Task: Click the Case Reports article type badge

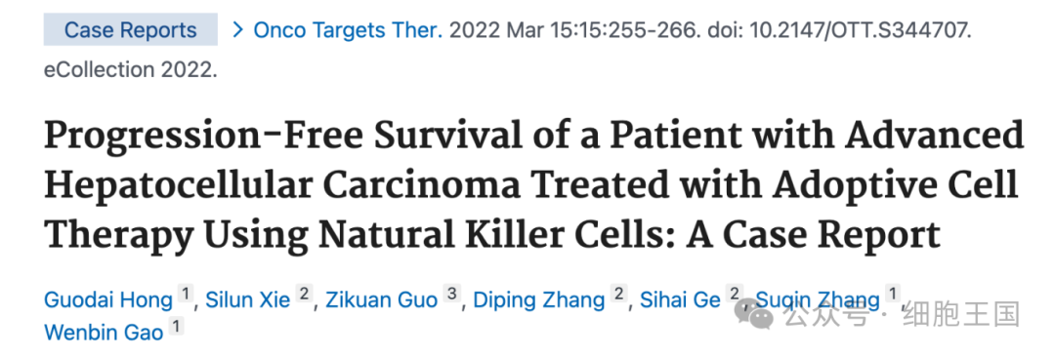Action: [x=131, y=29]
